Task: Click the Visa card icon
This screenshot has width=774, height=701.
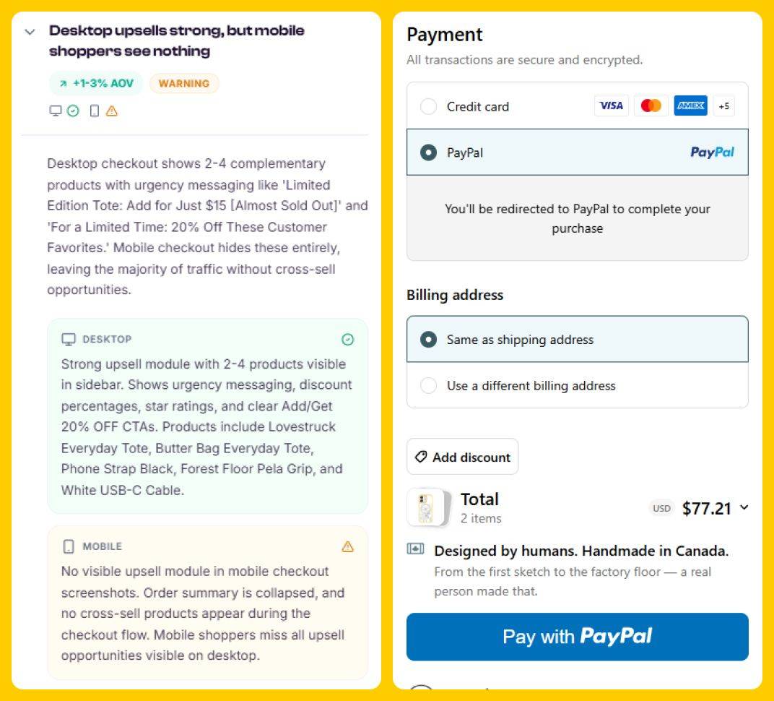Action: [x=612, y=106]
